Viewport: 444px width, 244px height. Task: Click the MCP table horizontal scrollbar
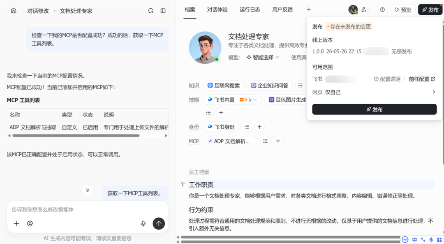point(76,135)
